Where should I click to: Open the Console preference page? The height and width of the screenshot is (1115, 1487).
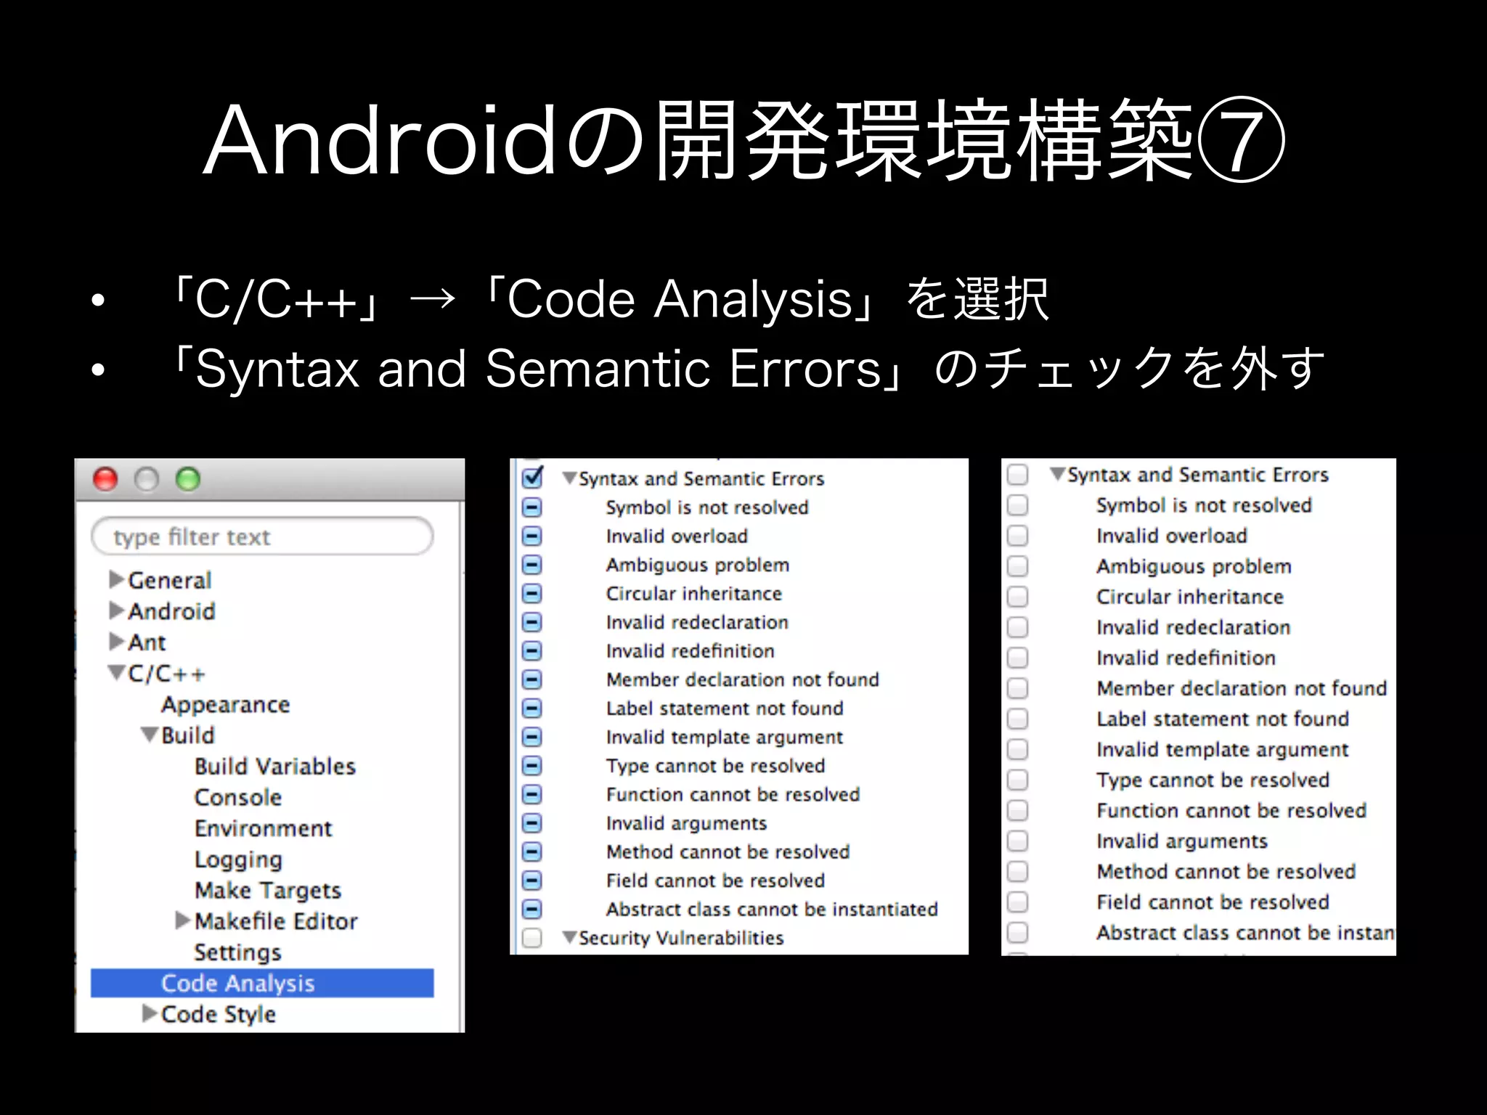click(x=238, y=797)
